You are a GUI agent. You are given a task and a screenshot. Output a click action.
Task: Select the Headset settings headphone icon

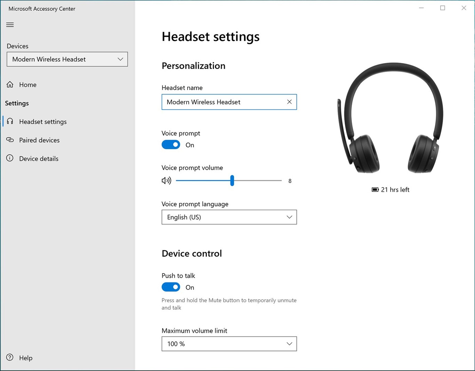point(10,121)
